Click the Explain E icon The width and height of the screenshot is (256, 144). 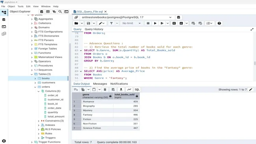pyautogui.click(x=174, y=23)
